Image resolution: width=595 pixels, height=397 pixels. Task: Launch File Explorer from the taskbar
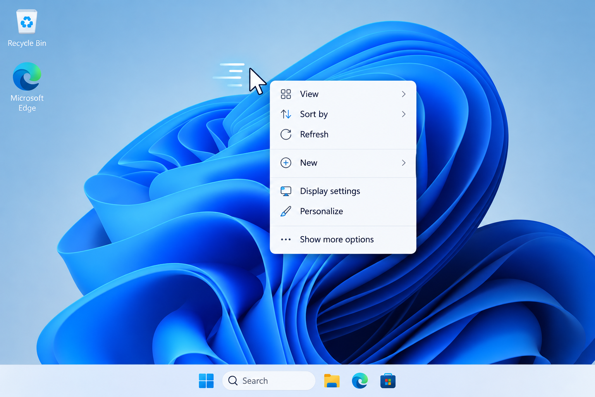332,381
